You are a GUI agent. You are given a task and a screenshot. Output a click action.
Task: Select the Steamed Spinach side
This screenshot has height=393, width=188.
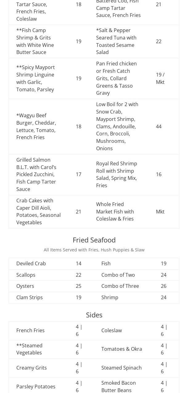(x=121, y=368)
